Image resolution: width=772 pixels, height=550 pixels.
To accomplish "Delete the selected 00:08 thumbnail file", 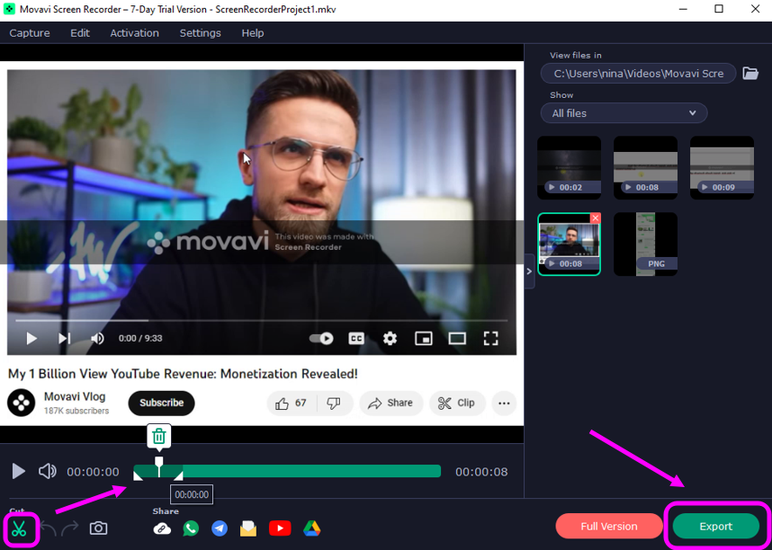I will 596,218.
